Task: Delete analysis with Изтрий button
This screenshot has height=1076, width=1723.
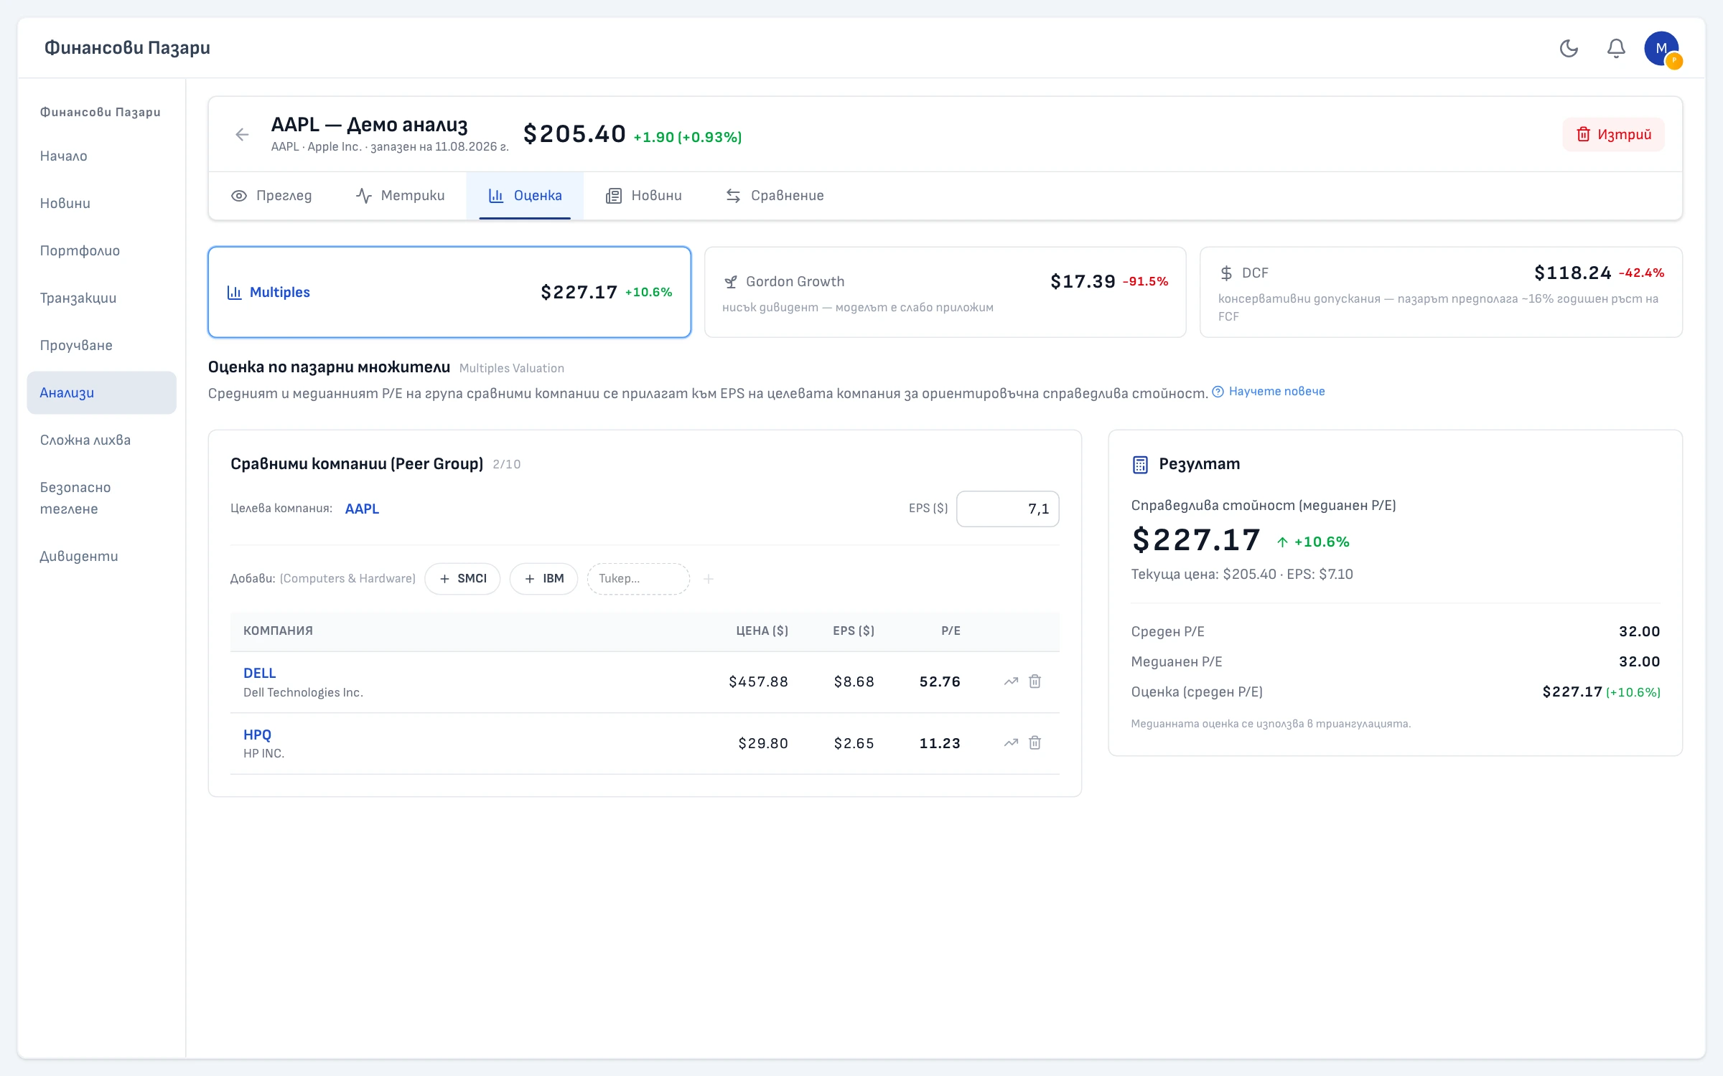Action: click(x=1613, y=134)
